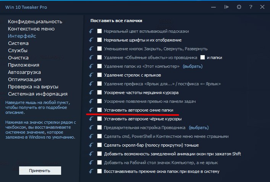Viewport: 270px width, 182px height.
Task: Restore default arrow for cursor blink rate
Action: tap(91, 93)
